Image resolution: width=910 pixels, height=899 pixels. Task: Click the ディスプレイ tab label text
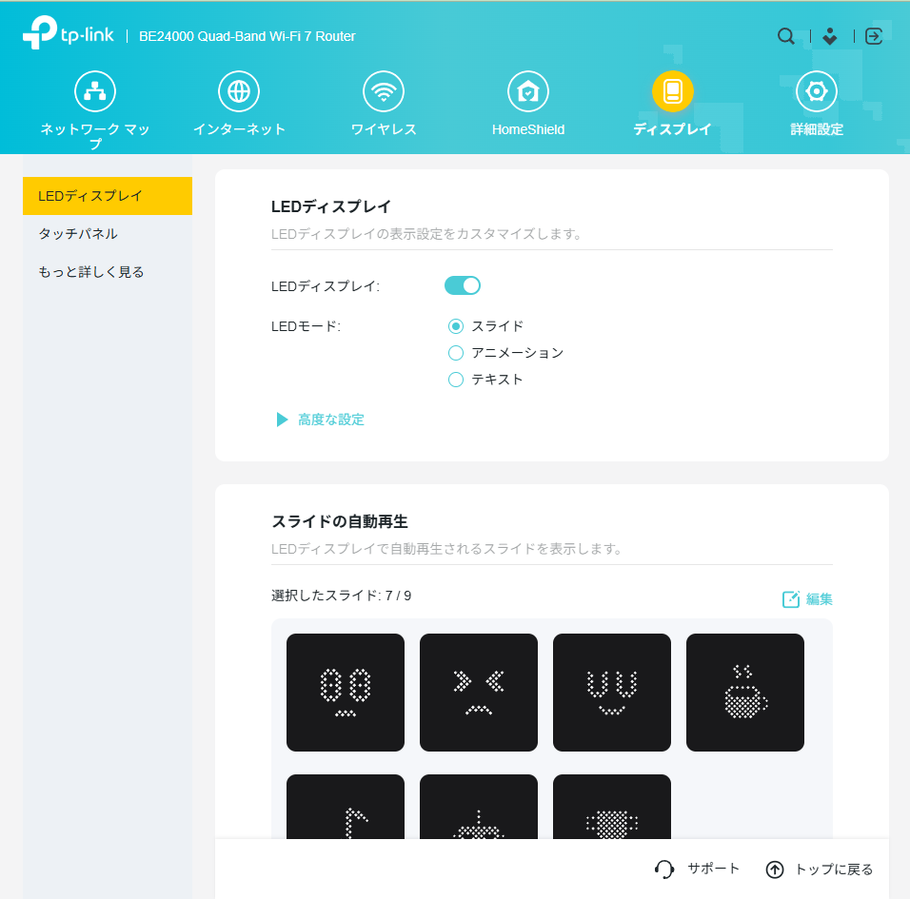(x=673, y=129)
